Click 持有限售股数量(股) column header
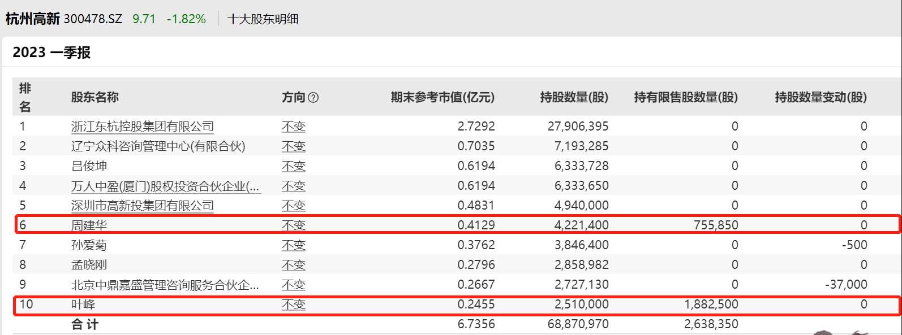Screen dimensions: 902x335 pyautogui.click(x=686, y=97)
